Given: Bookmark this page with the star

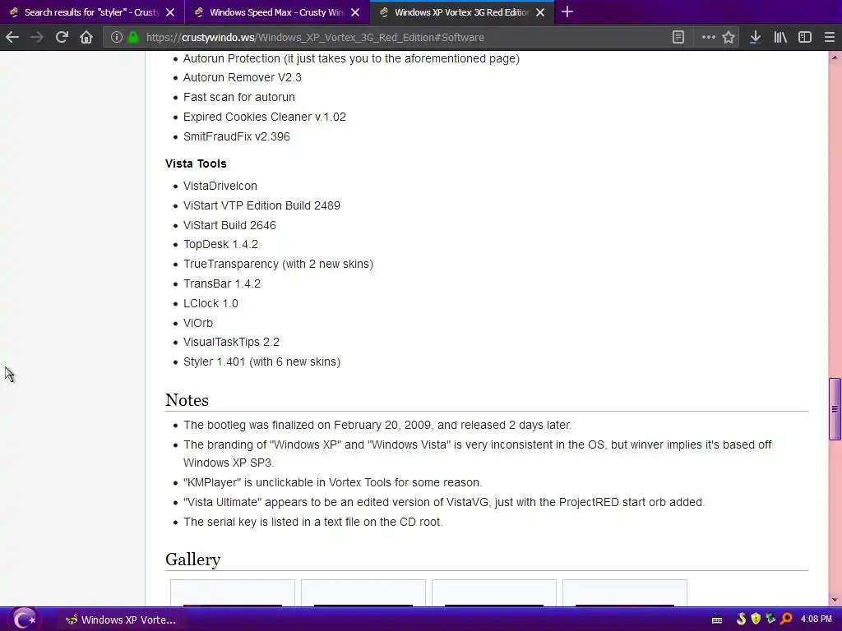Looking at the screenshot, I should [x=729, y=37].
